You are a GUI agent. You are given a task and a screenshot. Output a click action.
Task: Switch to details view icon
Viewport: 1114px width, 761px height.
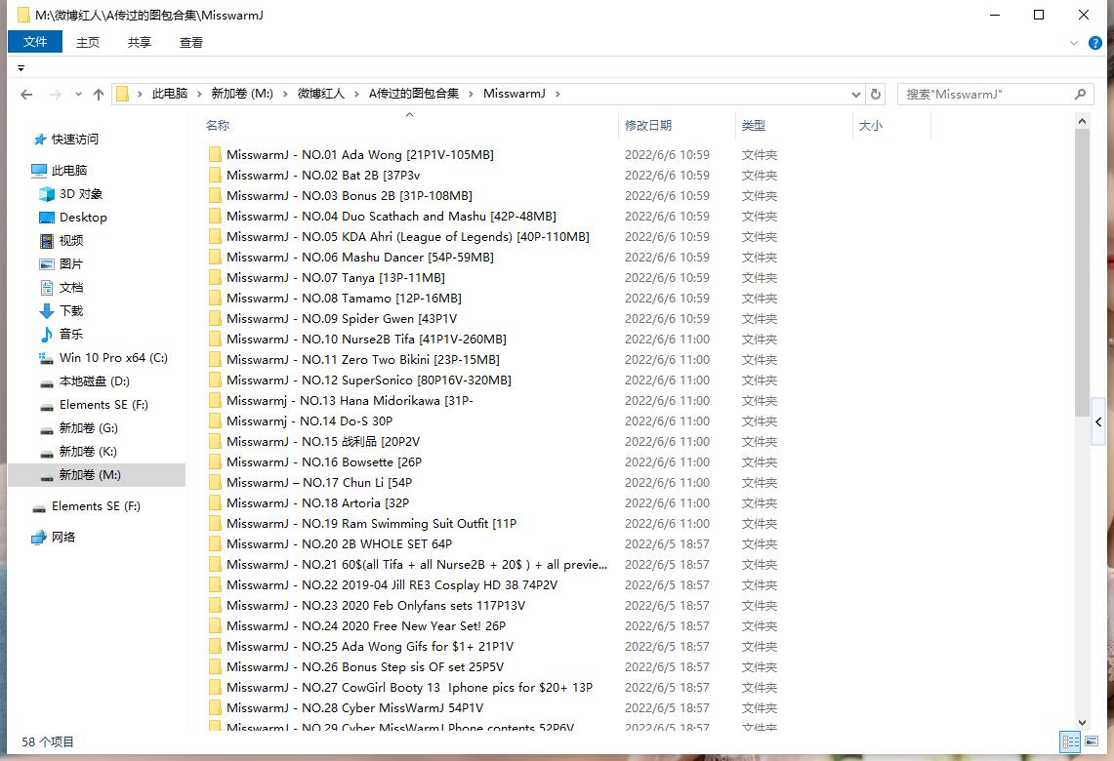tap(1070, 742)
